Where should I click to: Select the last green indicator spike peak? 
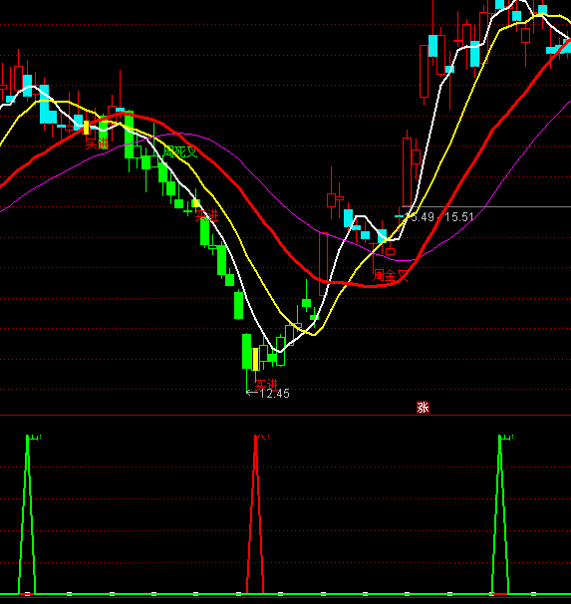click(500, 437)
